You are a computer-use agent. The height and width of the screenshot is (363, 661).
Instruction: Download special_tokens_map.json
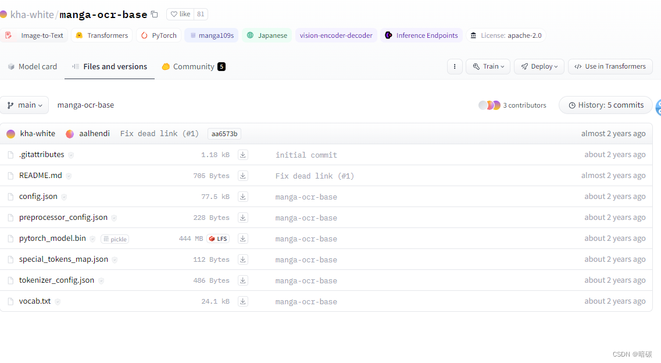pyautogui.click(x=243, y=259)
